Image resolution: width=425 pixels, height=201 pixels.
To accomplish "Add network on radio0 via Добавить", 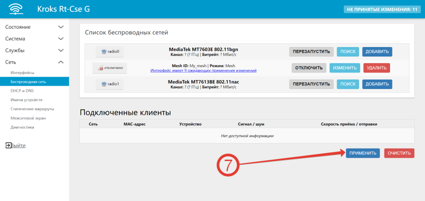I will coord(377,51).
